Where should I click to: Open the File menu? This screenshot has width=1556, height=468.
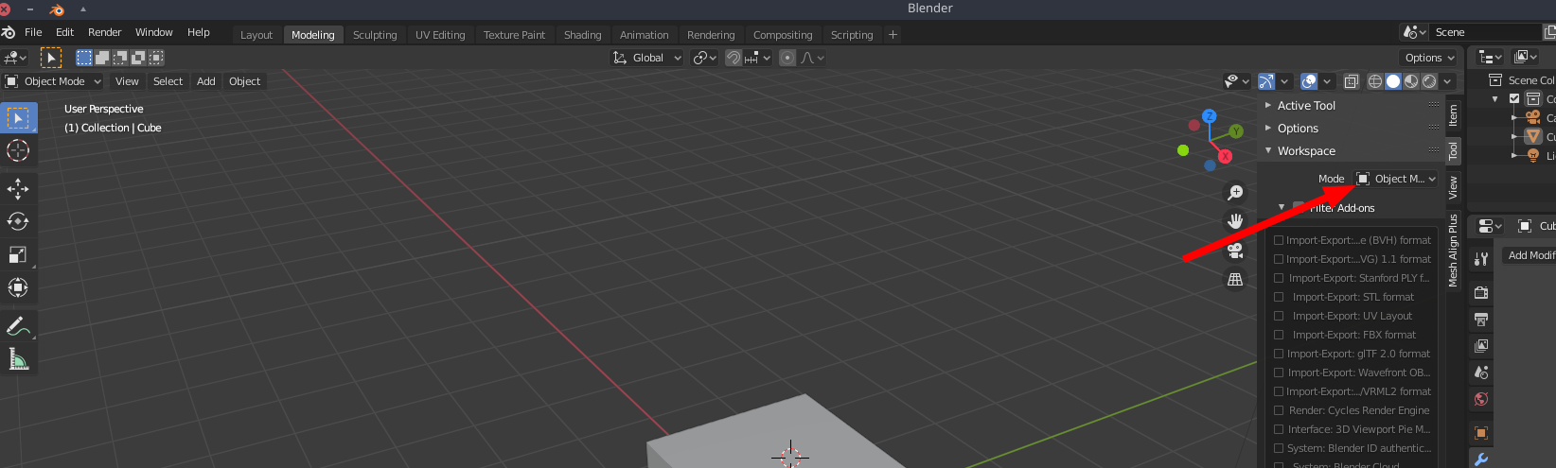(33, 32)
